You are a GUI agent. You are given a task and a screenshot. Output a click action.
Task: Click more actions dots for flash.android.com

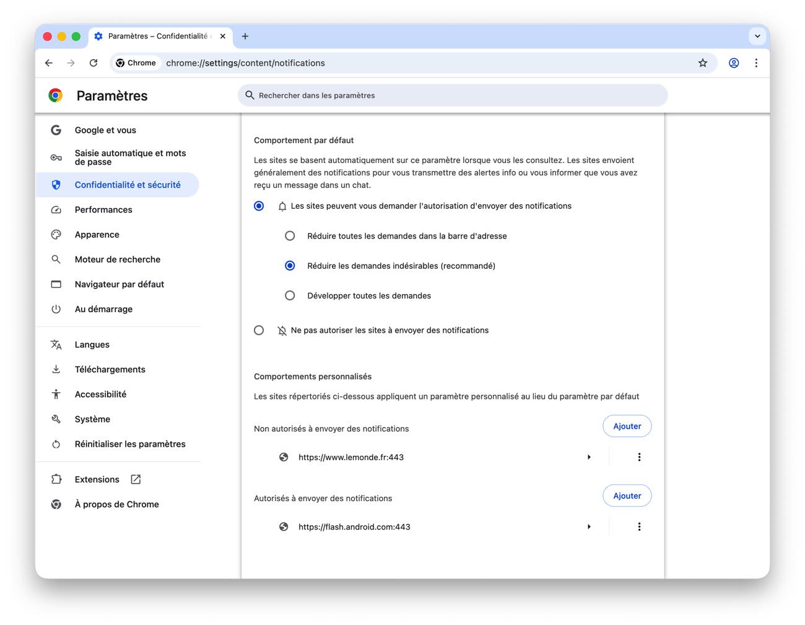[x=639, y=527]
